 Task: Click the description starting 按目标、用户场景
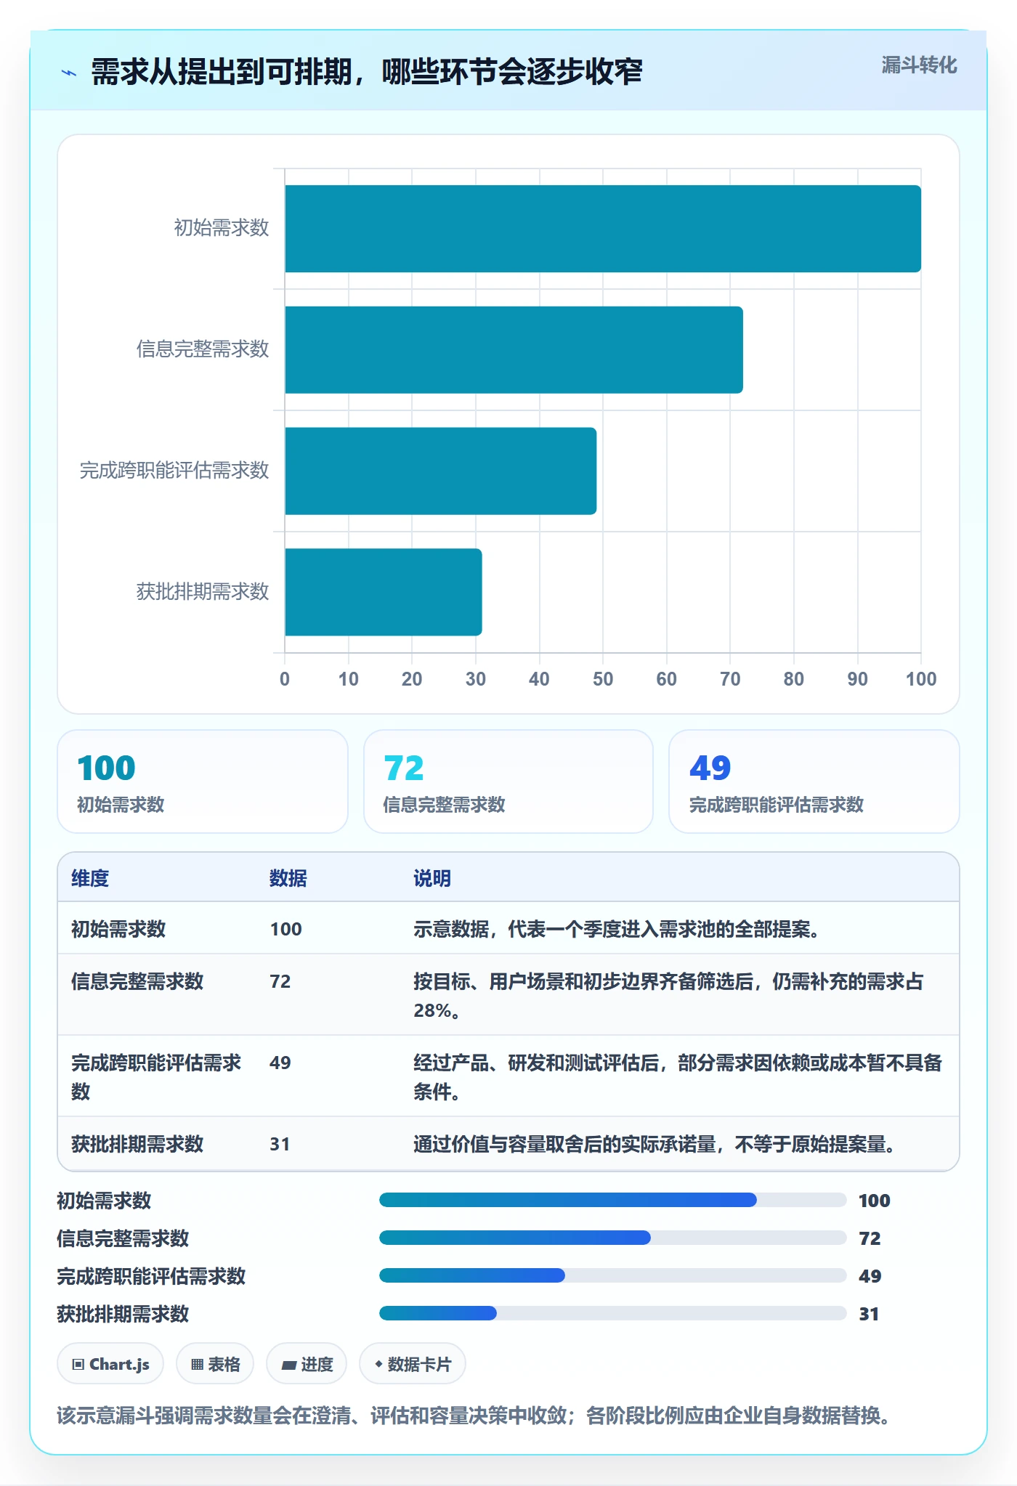668,995
